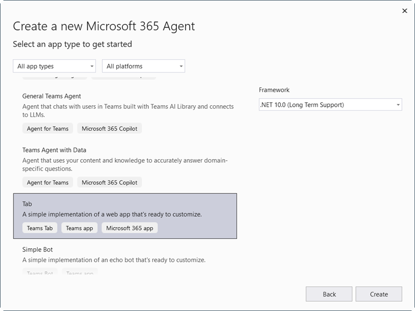Click the "Microsoft 365 Copilot" tag under General Teams Agent
Screen dimensions: 415x311
pos(108,128)
